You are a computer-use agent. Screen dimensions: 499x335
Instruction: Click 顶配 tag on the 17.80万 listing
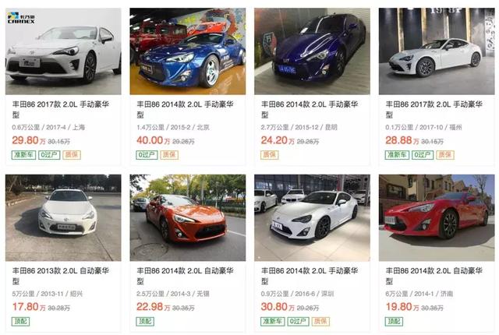point(21,321)
